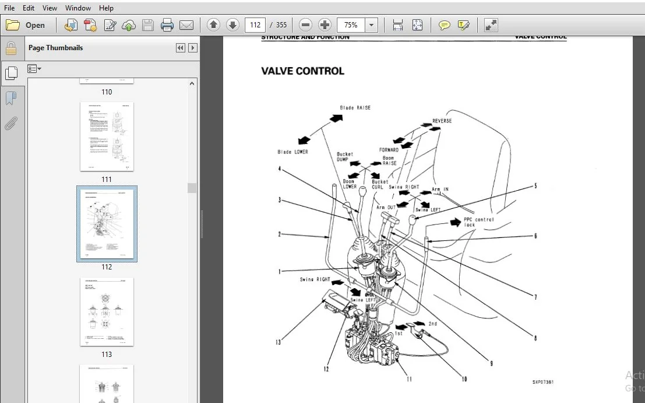Click the email envelope icon
Screen dimensions: 645x403
186,25
